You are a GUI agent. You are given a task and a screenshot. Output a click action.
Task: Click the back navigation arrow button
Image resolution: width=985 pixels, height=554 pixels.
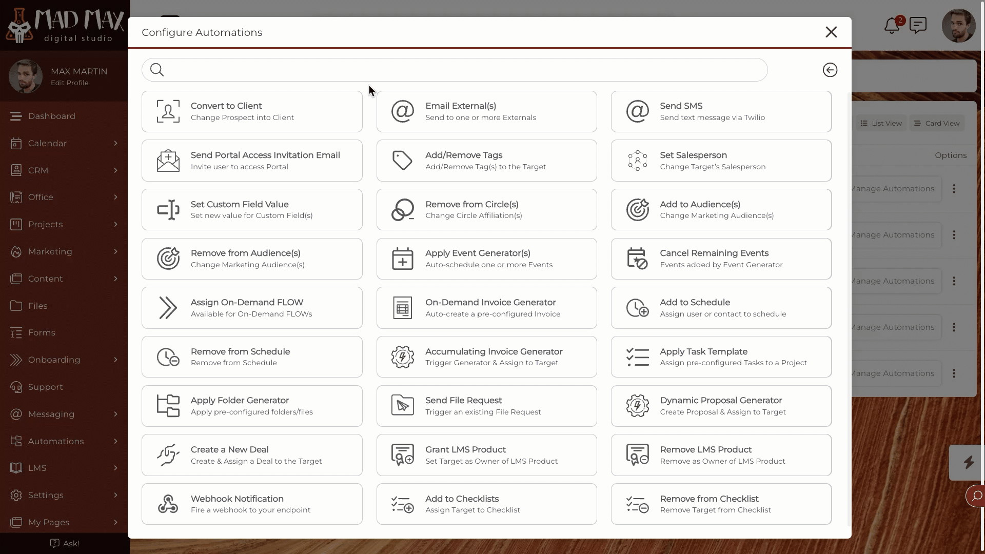coord(830,70)
